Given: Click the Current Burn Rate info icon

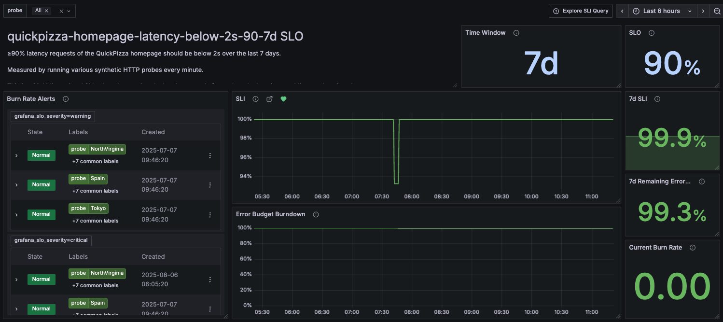Looking at the screenshot, I should (693, 248).
